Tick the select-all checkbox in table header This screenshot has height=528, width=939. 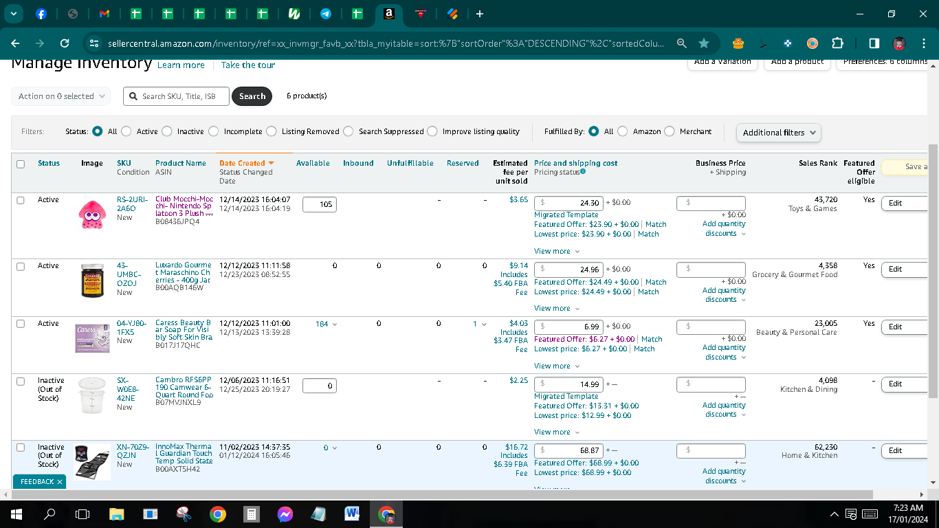tap(21, 164)
